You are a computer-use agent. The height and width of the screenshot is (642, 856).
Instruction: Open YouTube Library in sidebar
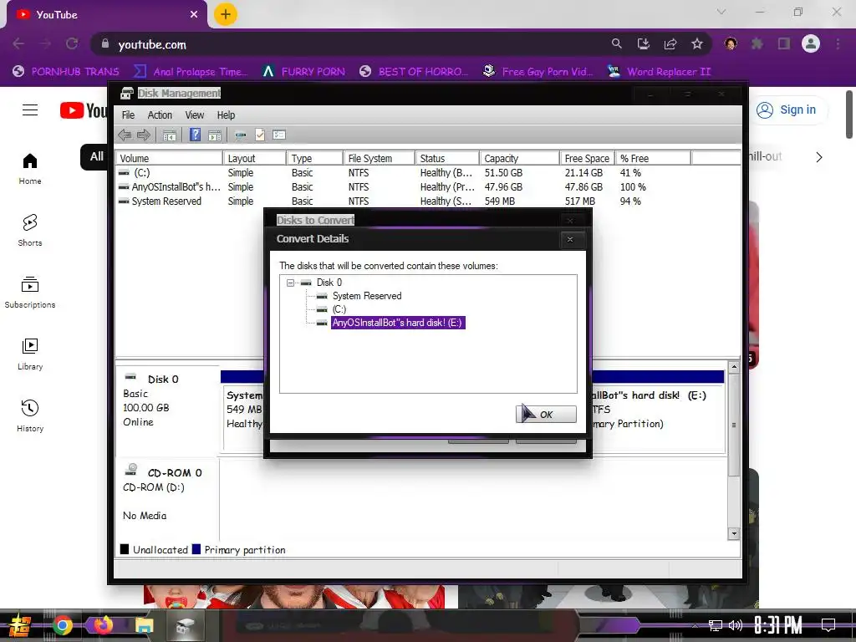30,354
